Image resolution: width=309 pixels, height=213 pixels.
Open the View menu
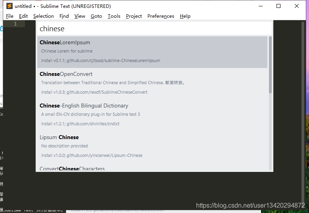pyautogui.click(x=80, y=16)
